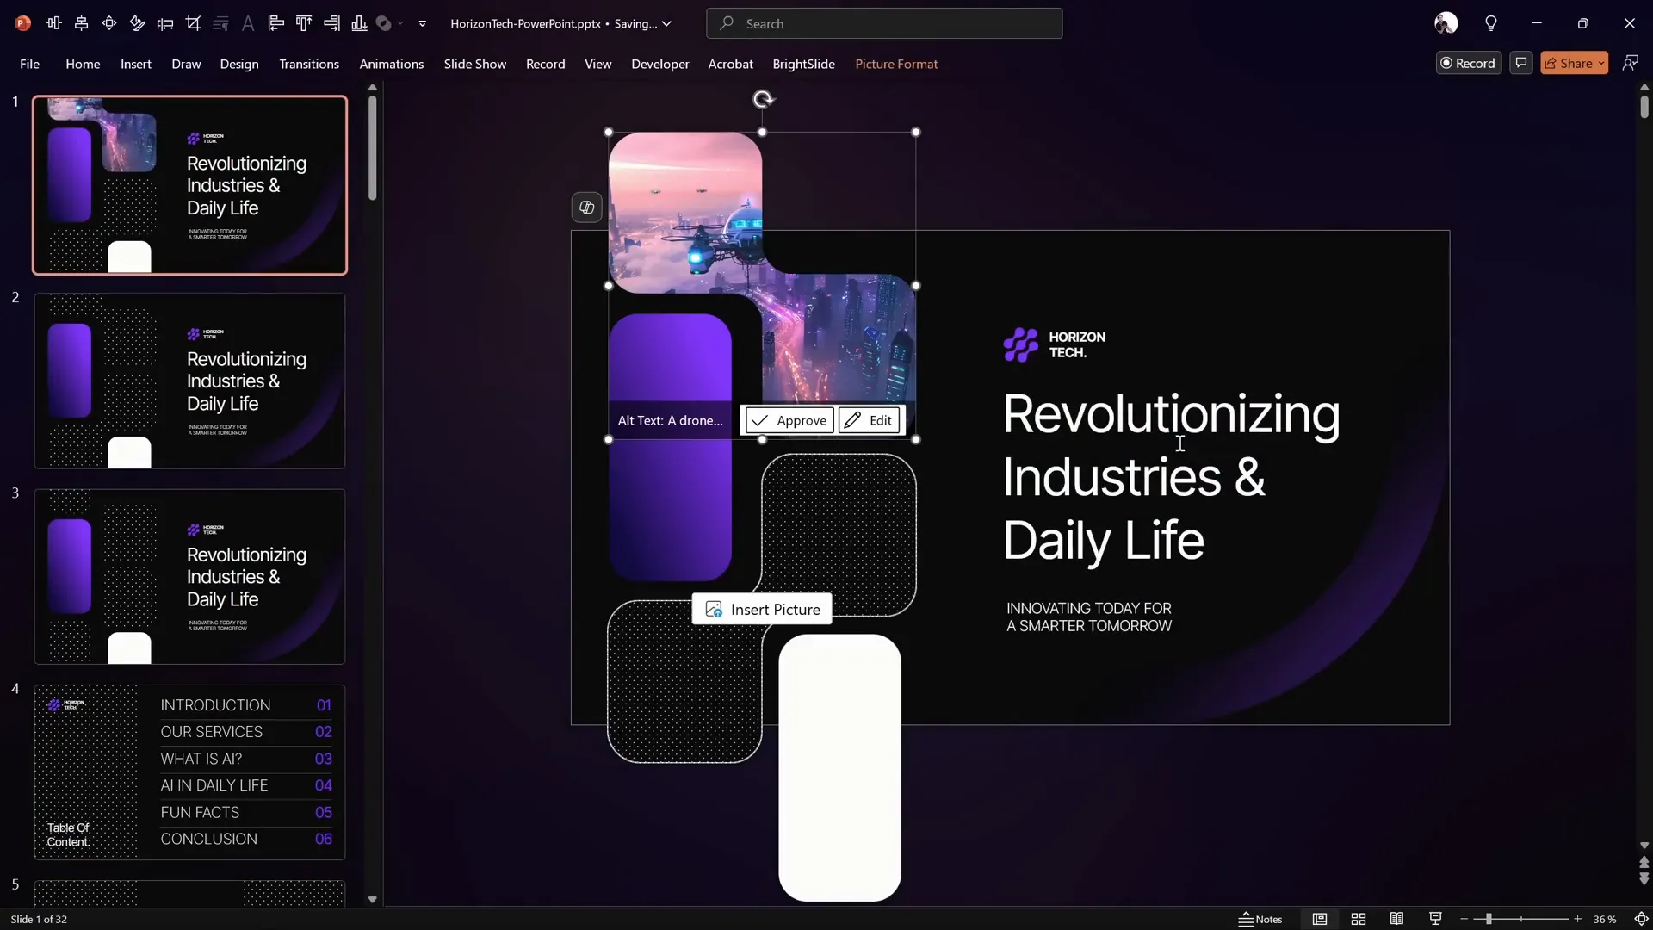Image resolution: width=1653 pixels, height=930 pixels.
Task: Click the Search box in title bar
Action: [884, 23]
